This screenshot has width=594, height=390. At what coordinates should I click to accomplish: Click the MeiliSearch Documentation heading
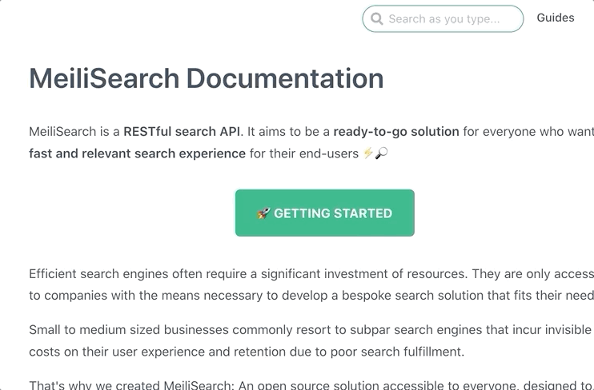tap(207, 78)
